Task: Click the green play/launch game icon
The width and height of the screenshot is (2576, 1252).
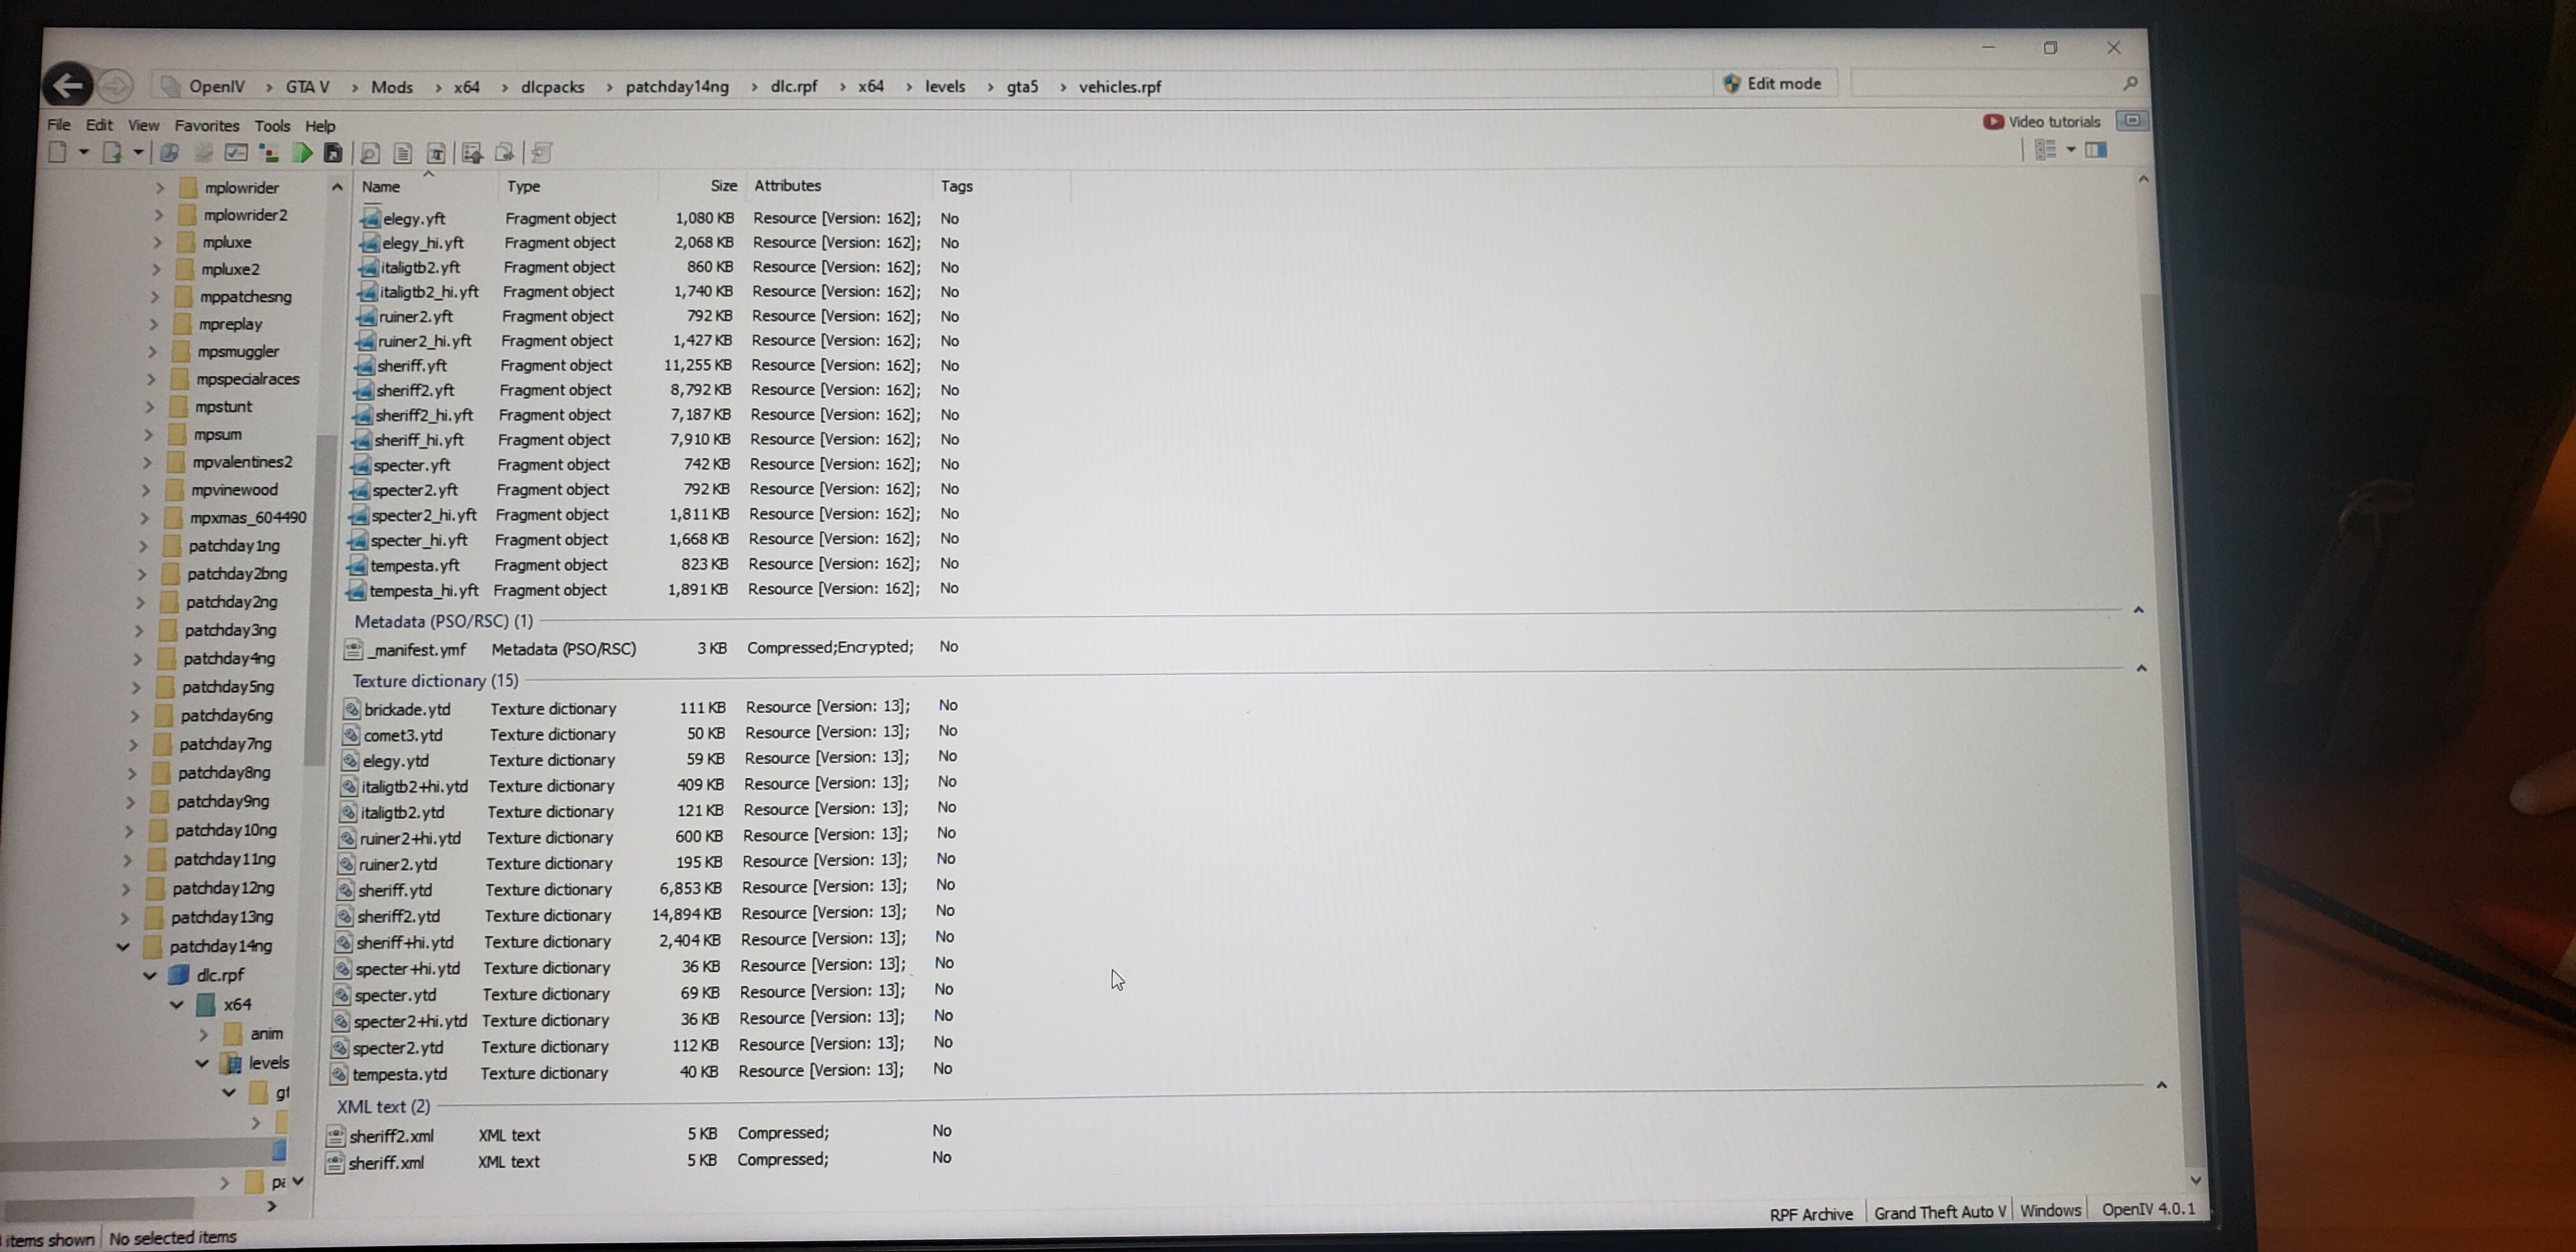Action: point(302,153)
